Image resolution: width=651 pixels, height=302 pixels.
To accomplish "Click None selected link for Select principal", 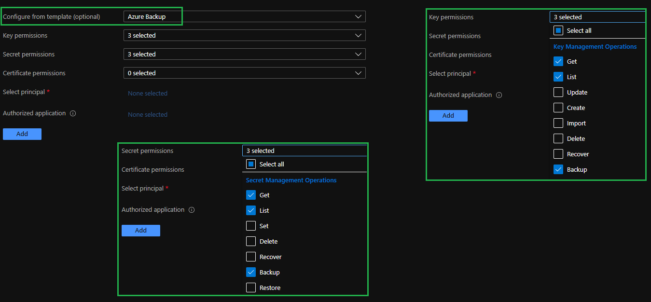I will tap(148, 93).
